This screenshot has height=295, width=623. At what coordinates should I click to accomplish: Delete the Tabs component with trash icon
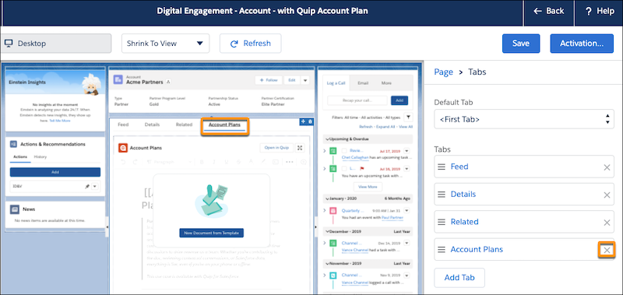click(310, 121)
